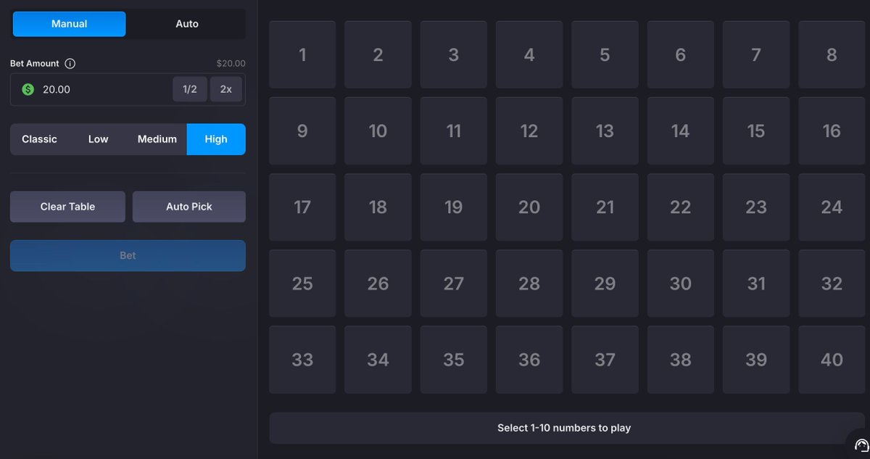Select tile 13 on the grid

click(x=605, y=131)
